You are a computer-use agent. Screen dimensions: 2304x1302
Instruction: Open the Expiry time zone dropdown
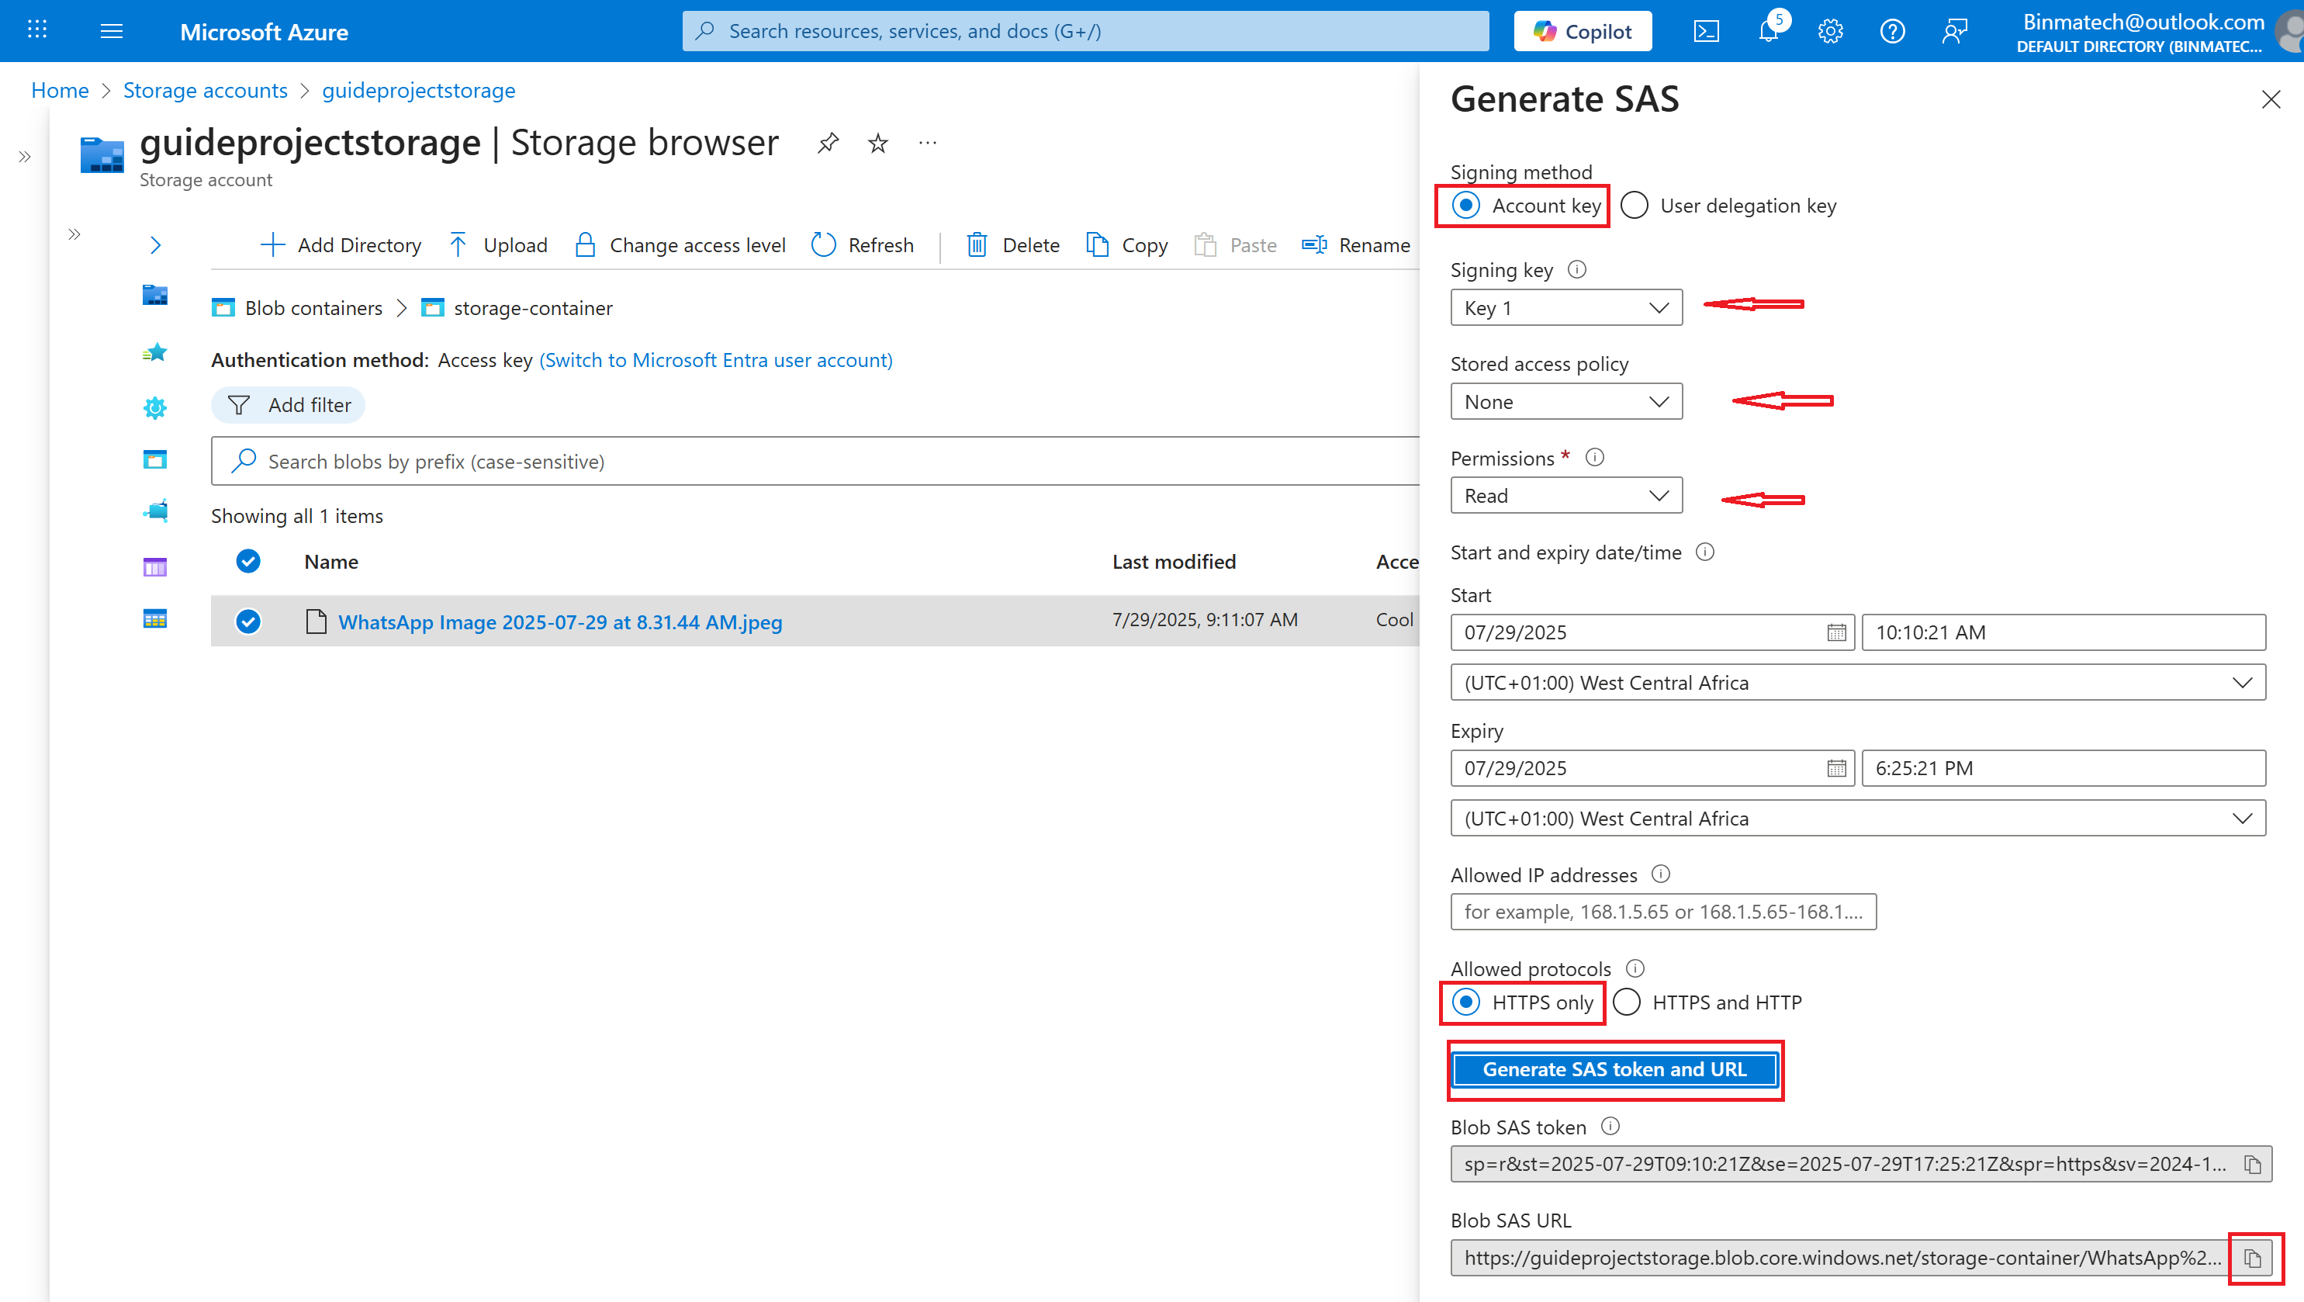click(1857, 819)
